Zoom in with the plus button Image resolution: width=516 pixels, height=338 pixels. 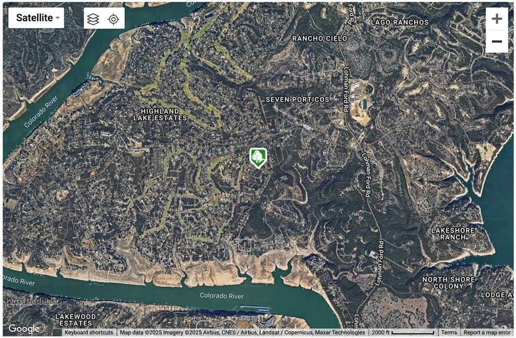[496, 19]
